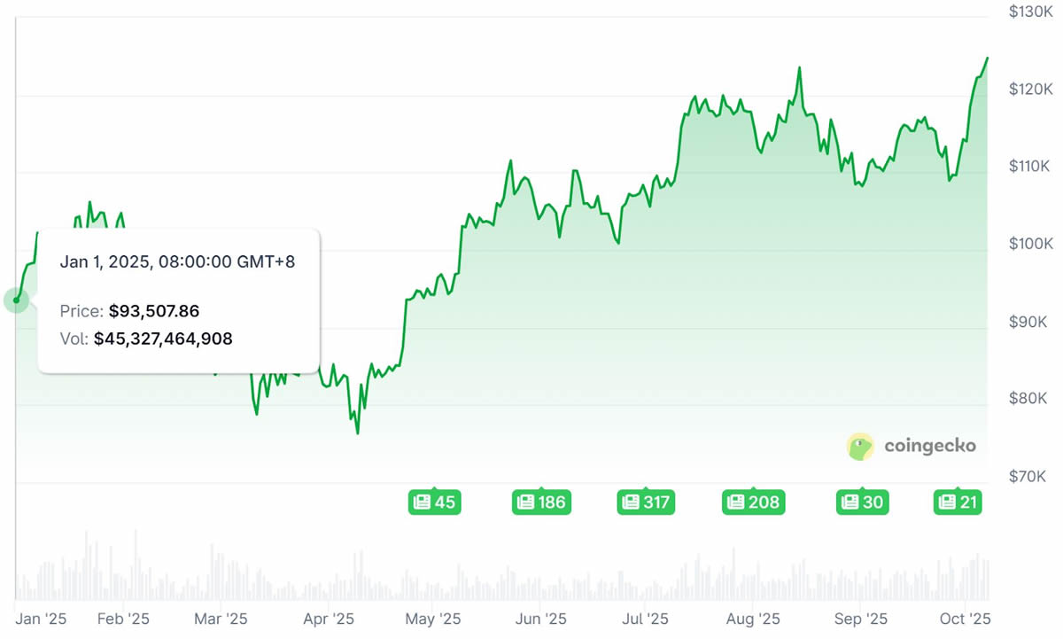Select the Jul '25 x-axis label
1063x639 pixels.
[x=645, y=619]
